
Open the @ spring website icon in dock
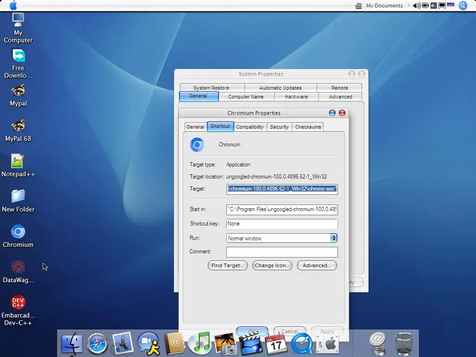click(377, 344)
